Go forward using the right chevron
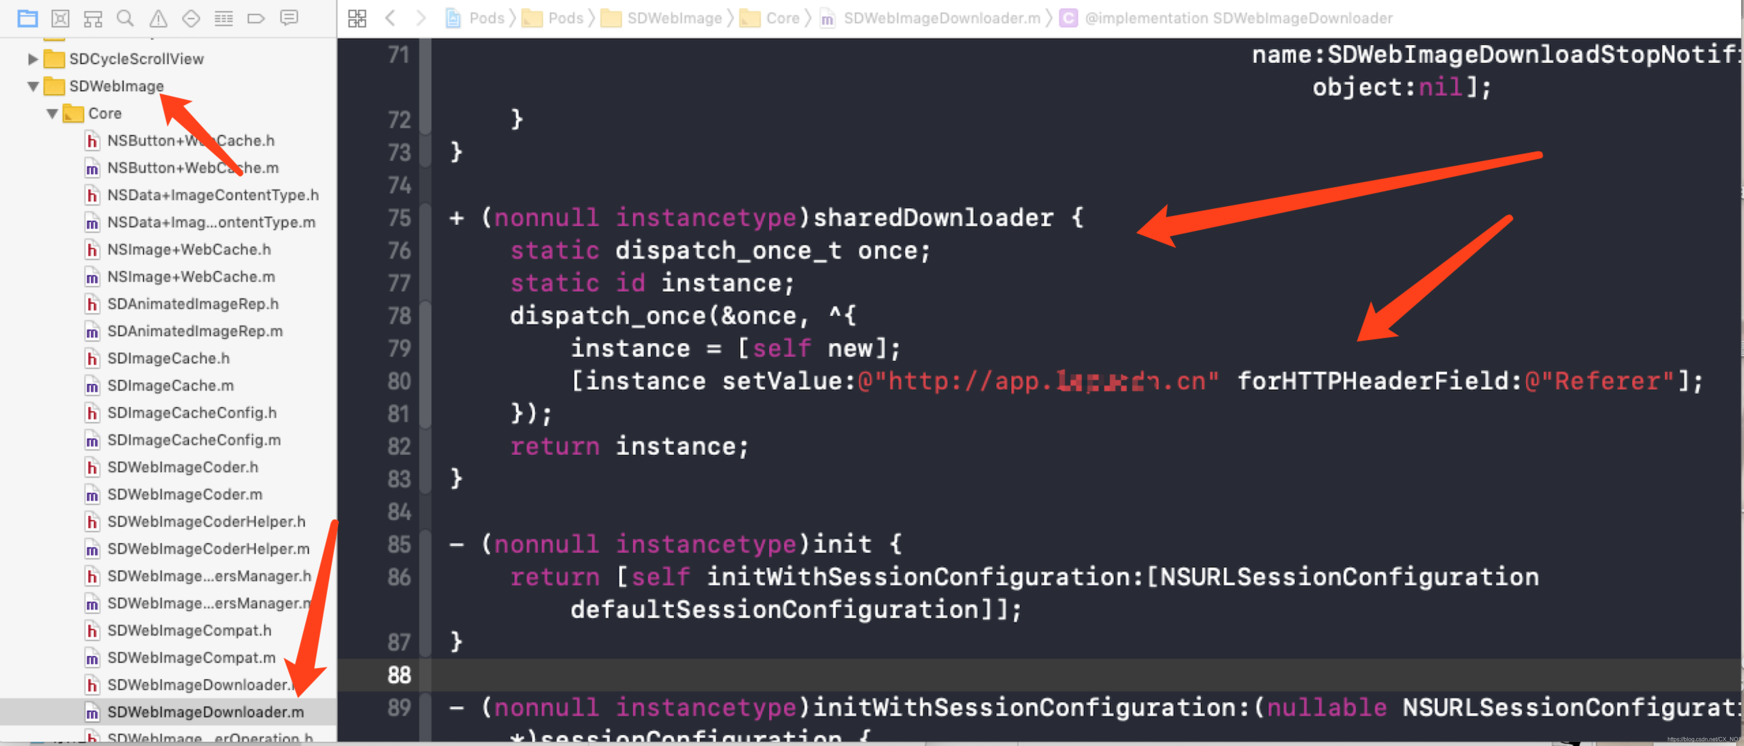This screenshot has width=1744, height=746. pyautogui.click(x=421, y=18)
